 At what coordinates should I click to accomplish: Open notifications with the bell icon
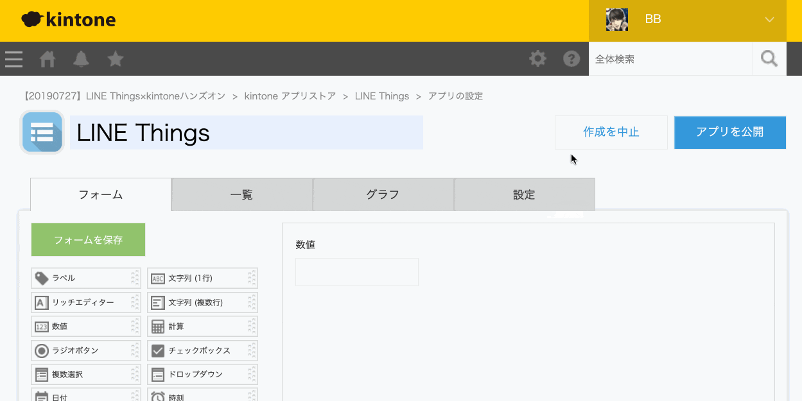pos(81,58)
